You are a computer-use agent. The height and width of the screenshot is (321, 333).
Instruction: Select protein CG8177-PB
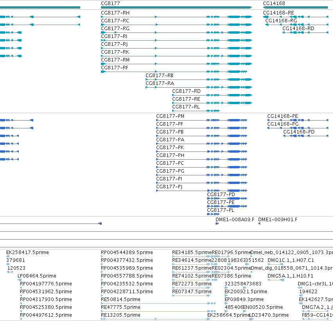point(170,132)
